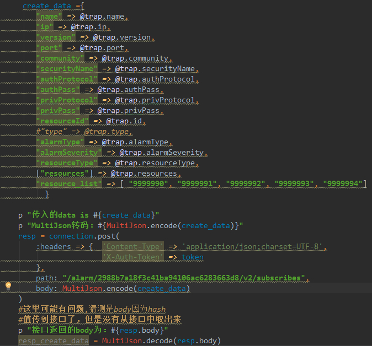The height and width of the screenshot is (346, 372).
Task: Click the "9999991" string
Action: pyautogui.click(x=197, y=184)
